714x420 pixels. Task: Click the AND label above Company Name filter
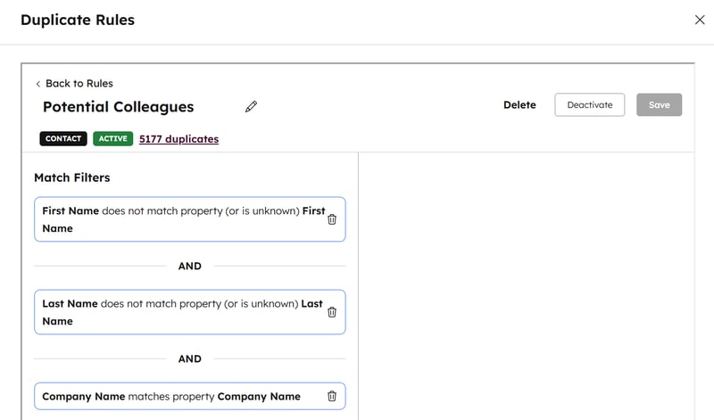coord(190,358)
